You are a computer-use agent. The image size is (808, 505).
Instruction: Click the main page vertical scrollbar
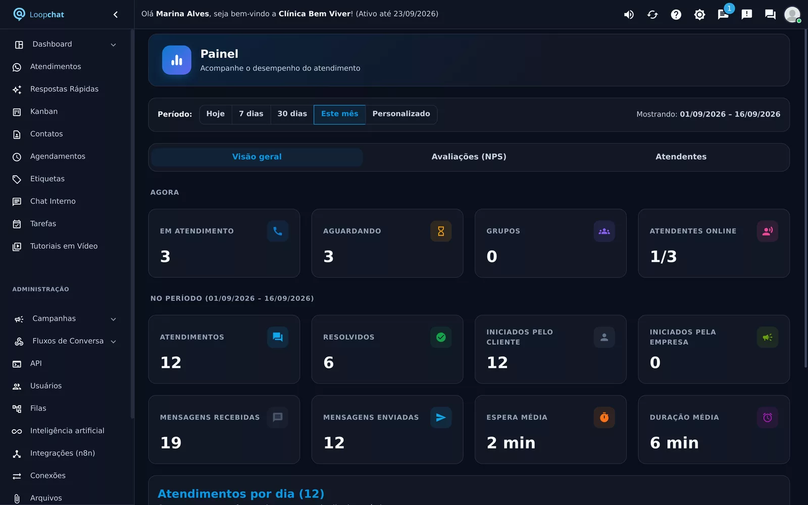[805, 198]
